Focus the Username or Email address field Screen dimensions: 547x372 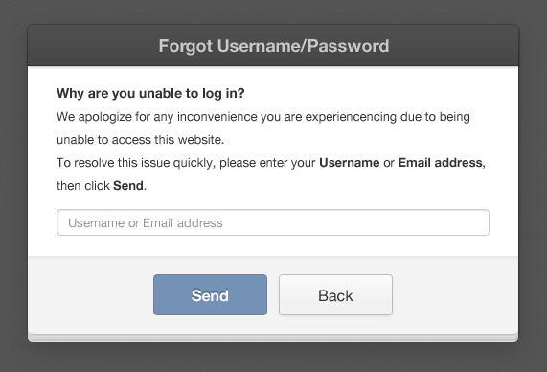point(273,222)
